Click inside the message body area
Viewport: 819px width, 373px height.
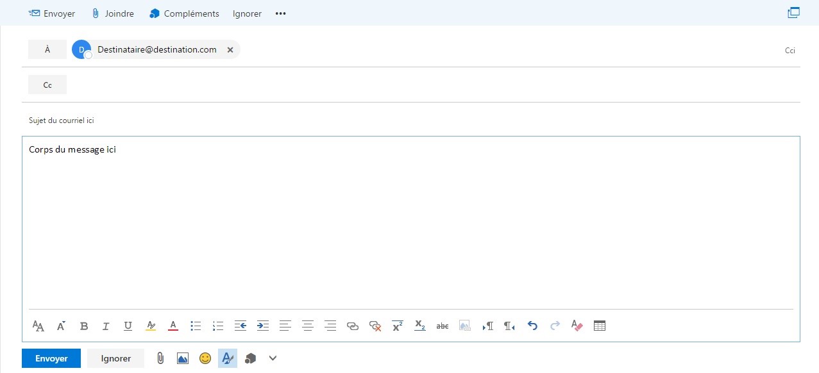tap(410, 224)
